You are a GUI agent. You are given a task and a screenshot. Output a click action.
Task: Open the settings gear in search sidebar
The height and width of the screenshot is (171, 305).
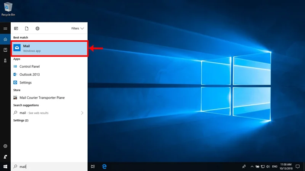click(5, 146)
